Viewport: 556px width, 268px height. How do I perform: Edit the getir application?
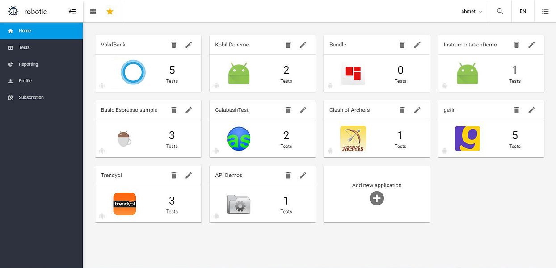(x=531, y=110)
